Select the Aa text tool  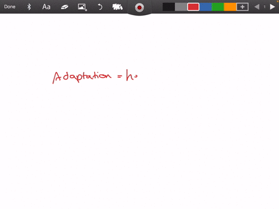(46, 7)
